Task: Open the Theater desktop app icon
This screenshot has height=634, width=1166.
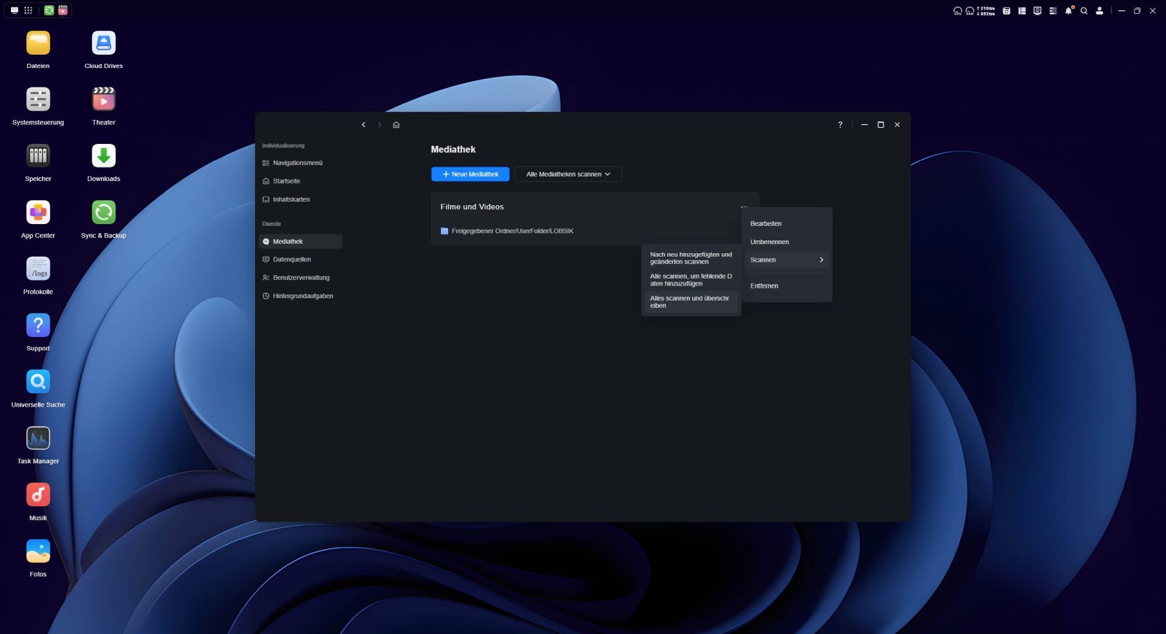Action: [x=103, y=100]
